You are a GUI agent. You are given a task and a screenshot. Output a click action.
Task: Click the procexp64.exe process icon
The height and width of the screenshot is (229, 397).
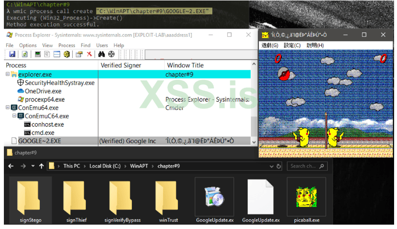pyautogui.click(x=21, y=99)
